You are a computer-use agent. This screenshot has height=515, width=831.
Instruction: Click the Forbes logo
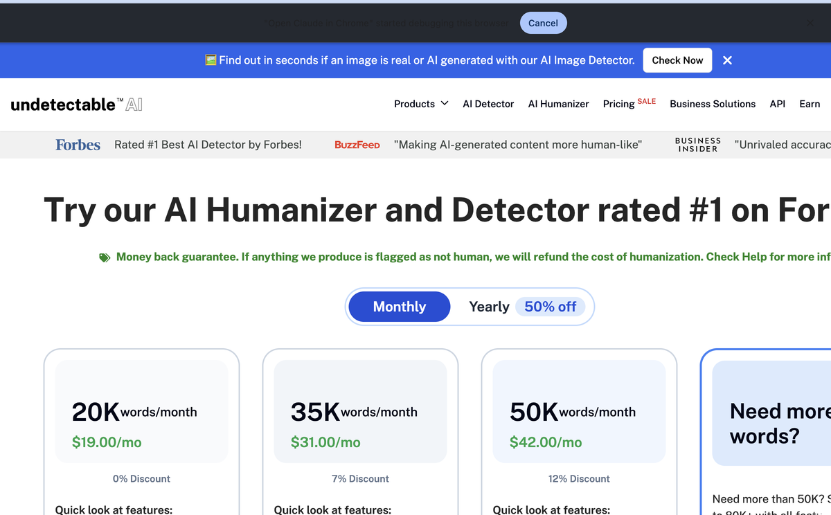point(78,145)
